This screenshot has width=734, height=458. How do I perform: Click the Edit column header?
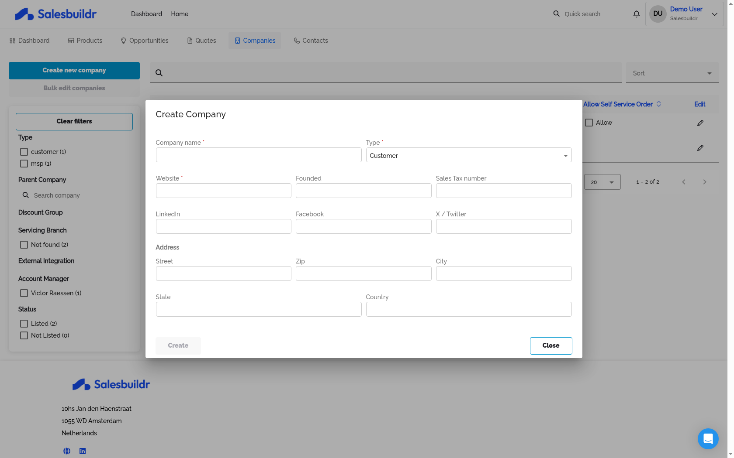(700, 104)
